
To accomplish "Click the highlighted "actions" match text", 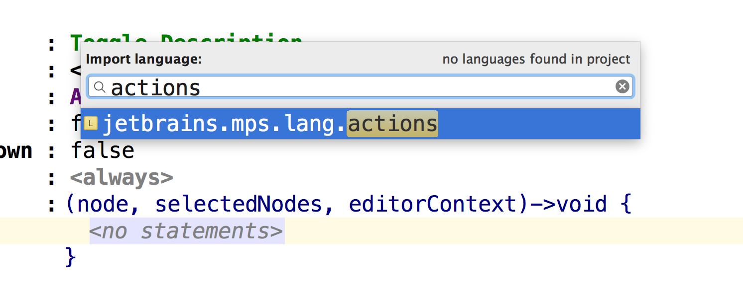I will [x=392, y=124].
